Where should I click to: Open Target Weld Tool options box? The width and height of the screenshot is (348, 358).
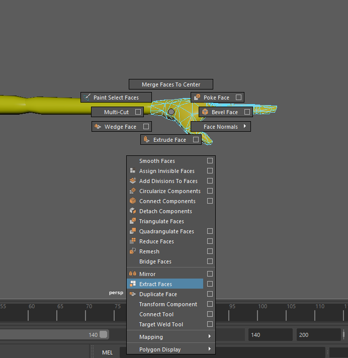(x=210, y=324)
